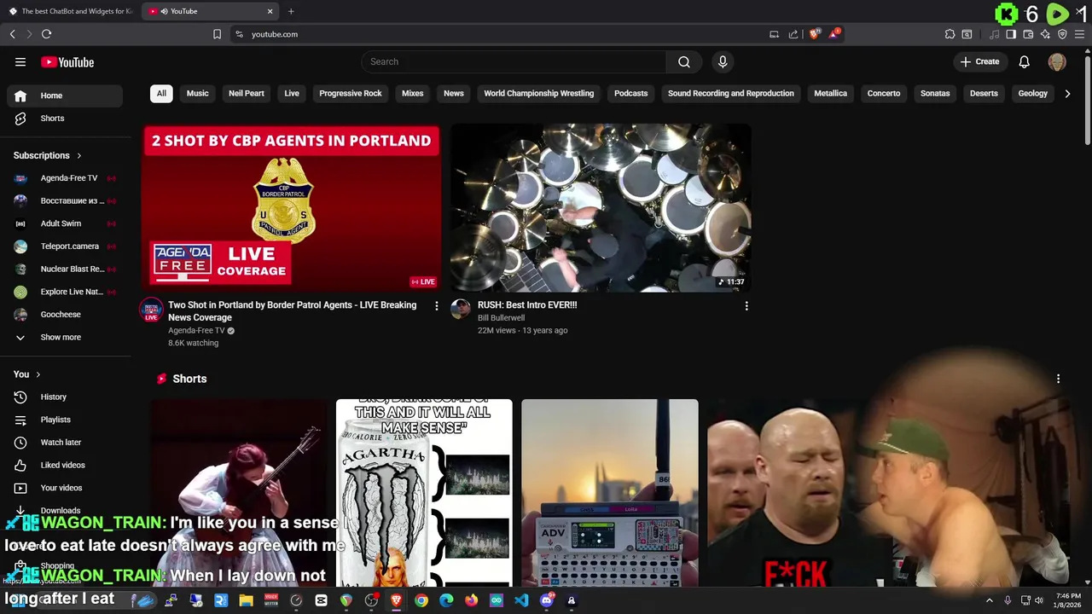The height and width of the screenshot is (614, 1092).
Task: Open the Agenda-Free TV subscription
Action: point(65,178)
